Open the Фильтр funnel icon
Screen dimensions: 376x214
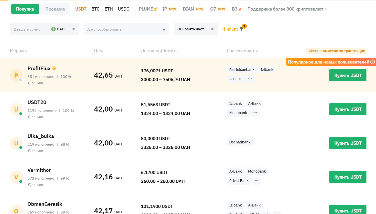pyautogui.click(x=241, y=29)
